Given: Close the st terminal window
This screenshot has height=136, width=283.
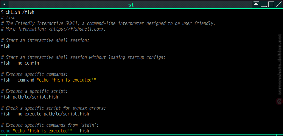Looking at the screenshot, I should 279,4.
